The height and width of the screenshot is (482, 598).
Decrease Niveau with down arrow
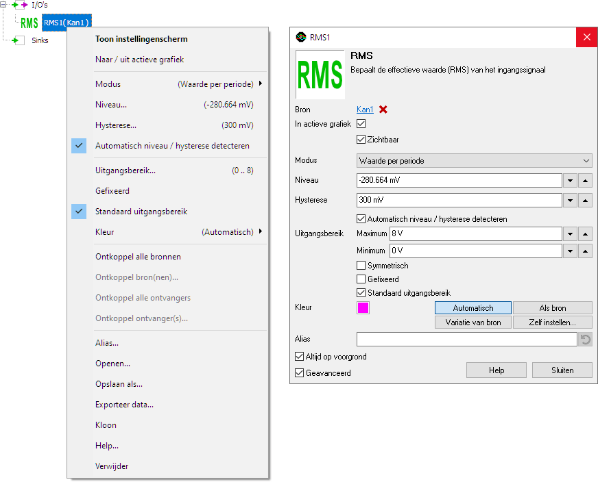click(570, 181)
